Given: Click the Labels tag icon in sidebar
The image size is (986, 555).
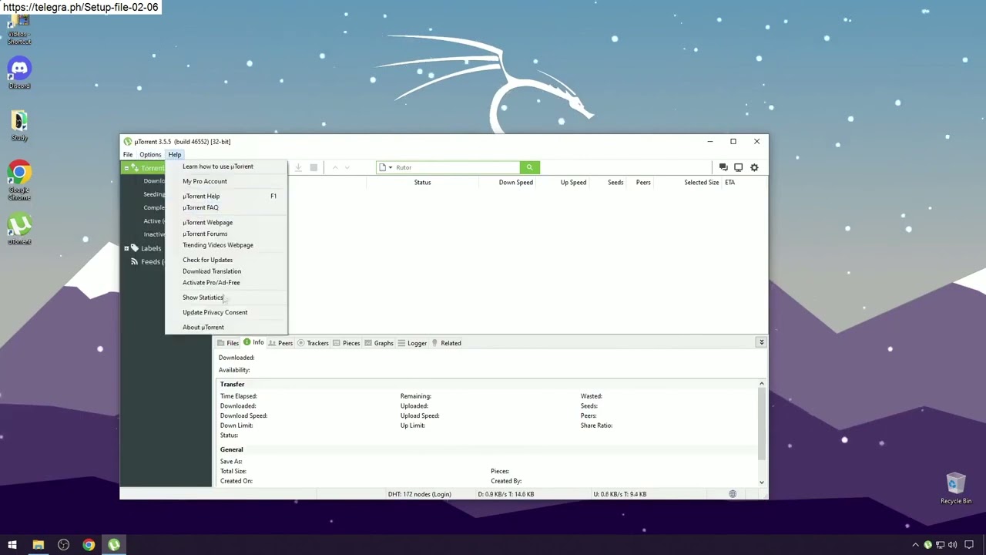Looking at the screenshot, I should coord(135,248).
